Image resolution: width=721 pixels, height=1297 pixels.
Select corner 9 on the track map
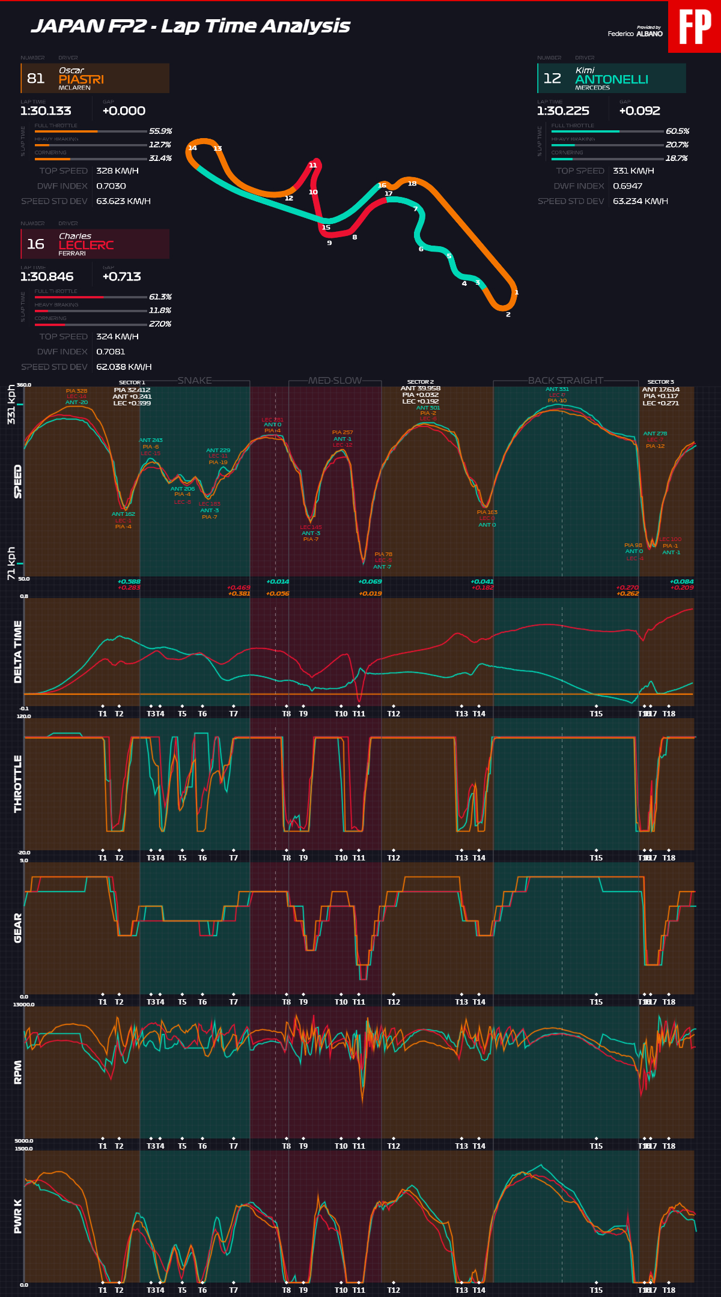click(329, 243)
